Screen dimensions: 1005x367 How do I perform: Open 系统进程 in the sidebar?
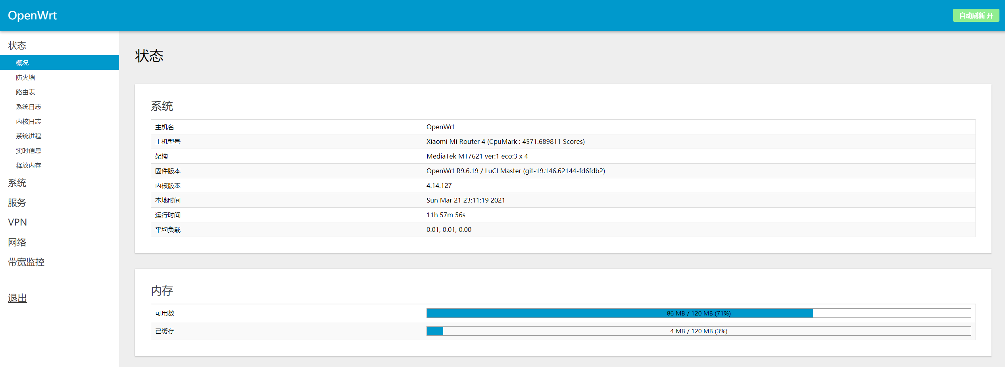29,136
